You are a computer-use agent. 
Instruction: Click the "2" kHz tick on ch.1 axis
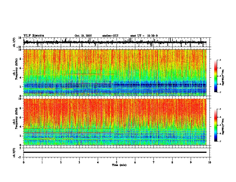pyautogui.click(x=21, y=87)
